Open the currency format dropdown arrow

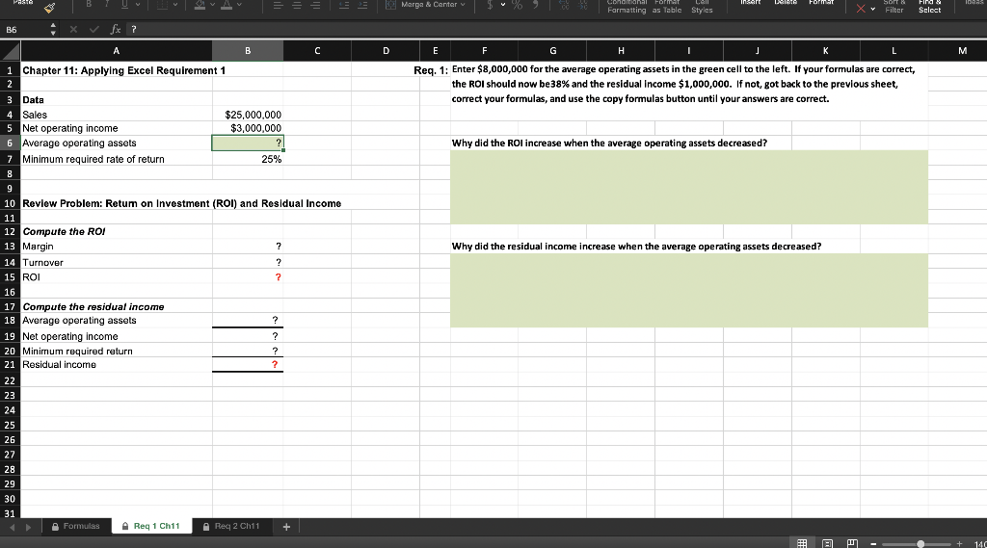tap(503, 5)
